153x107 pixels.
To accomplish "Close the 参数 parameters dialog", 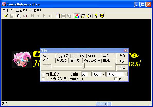I will pyautogui.click(x=126, y=50).
